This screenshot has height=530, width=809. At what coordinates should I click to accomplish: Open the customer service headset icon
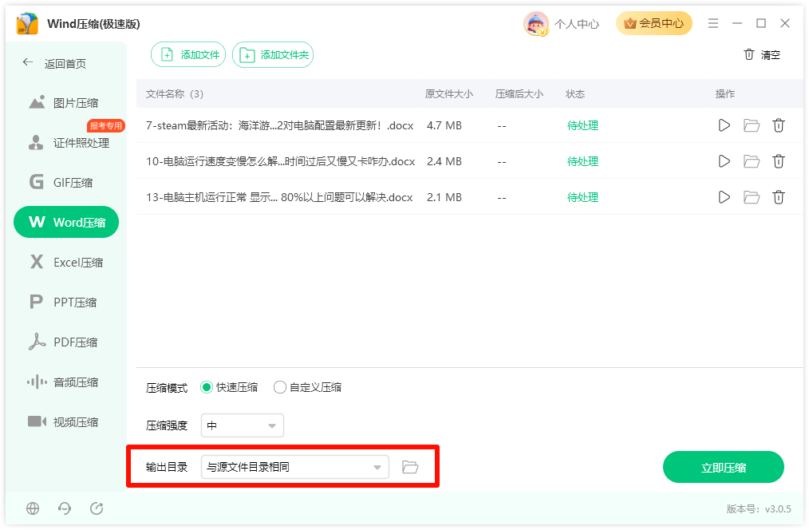click(65, 508)
